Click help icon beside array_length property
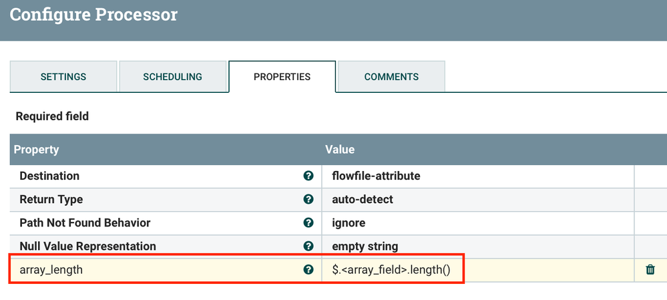This screenshot has width=667, height=300. click(x=308, y=270)
